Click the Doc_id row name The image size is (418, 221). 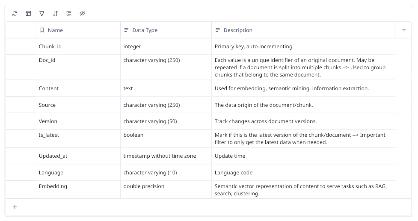pyautogui.click(x=47, y=60)
